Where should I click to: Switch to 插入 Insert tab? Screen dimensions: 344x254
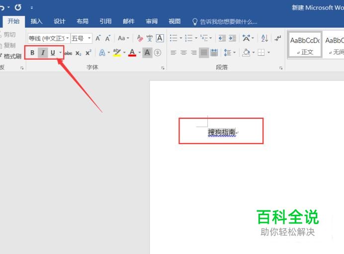coord(36,21)
